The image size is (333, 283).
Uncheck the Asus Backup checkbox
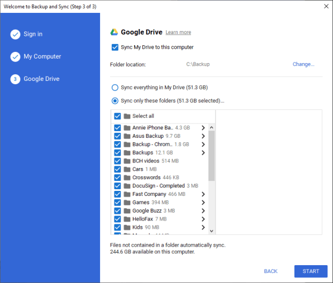click(x=117, y=136)
